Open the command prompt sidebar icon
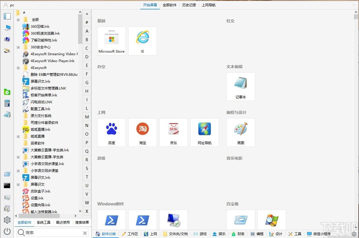This screenshot has width=359, height=238. (7, 186)
